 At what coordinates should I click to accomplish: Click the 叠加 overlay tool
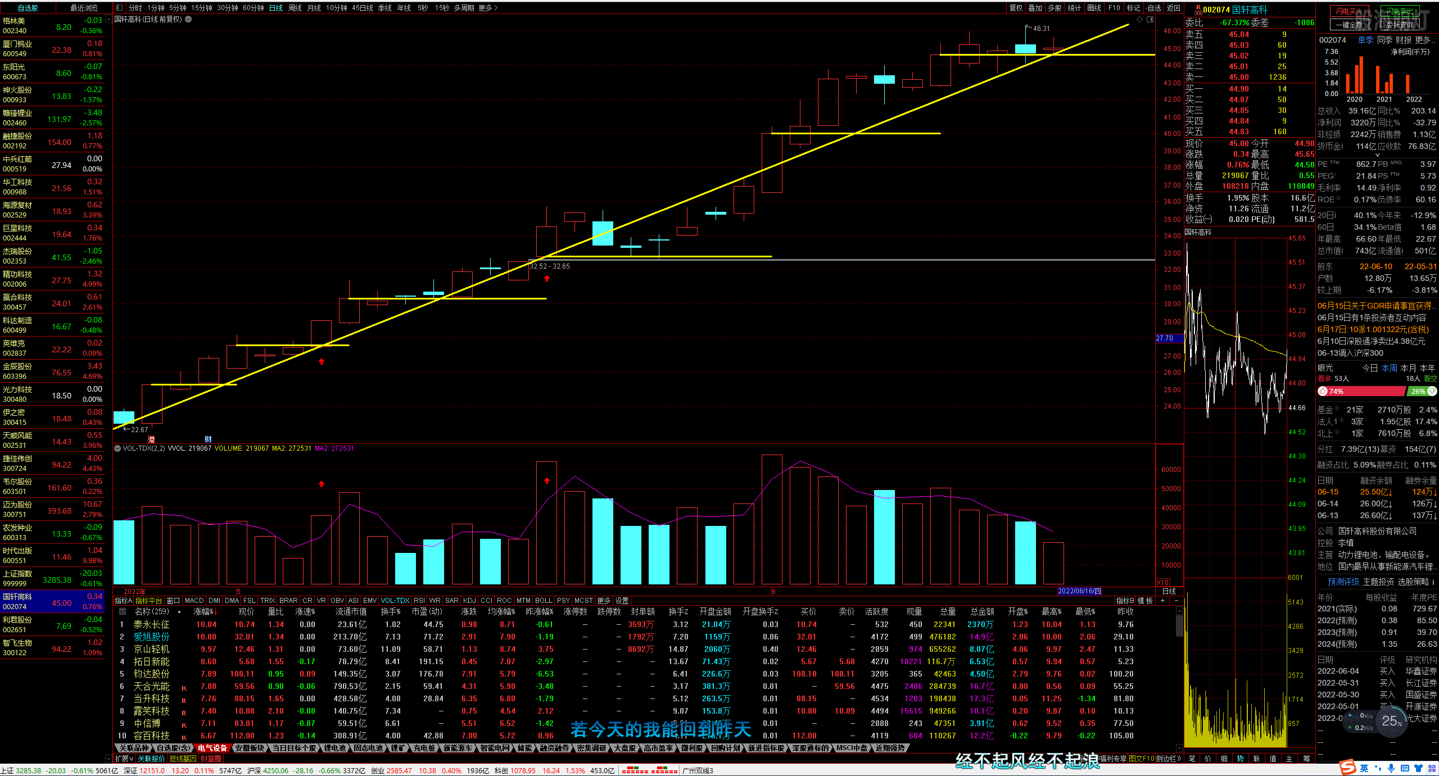click(1035, 8)
